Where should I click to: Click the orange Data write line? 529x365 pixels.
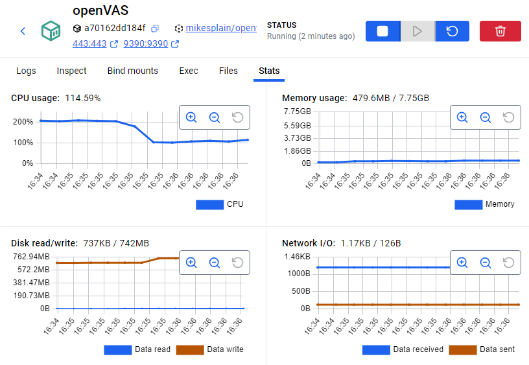(118, 263)
